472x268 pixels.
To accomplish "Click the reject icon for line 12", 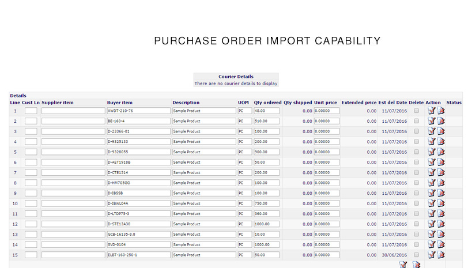I will coord(441,224).
